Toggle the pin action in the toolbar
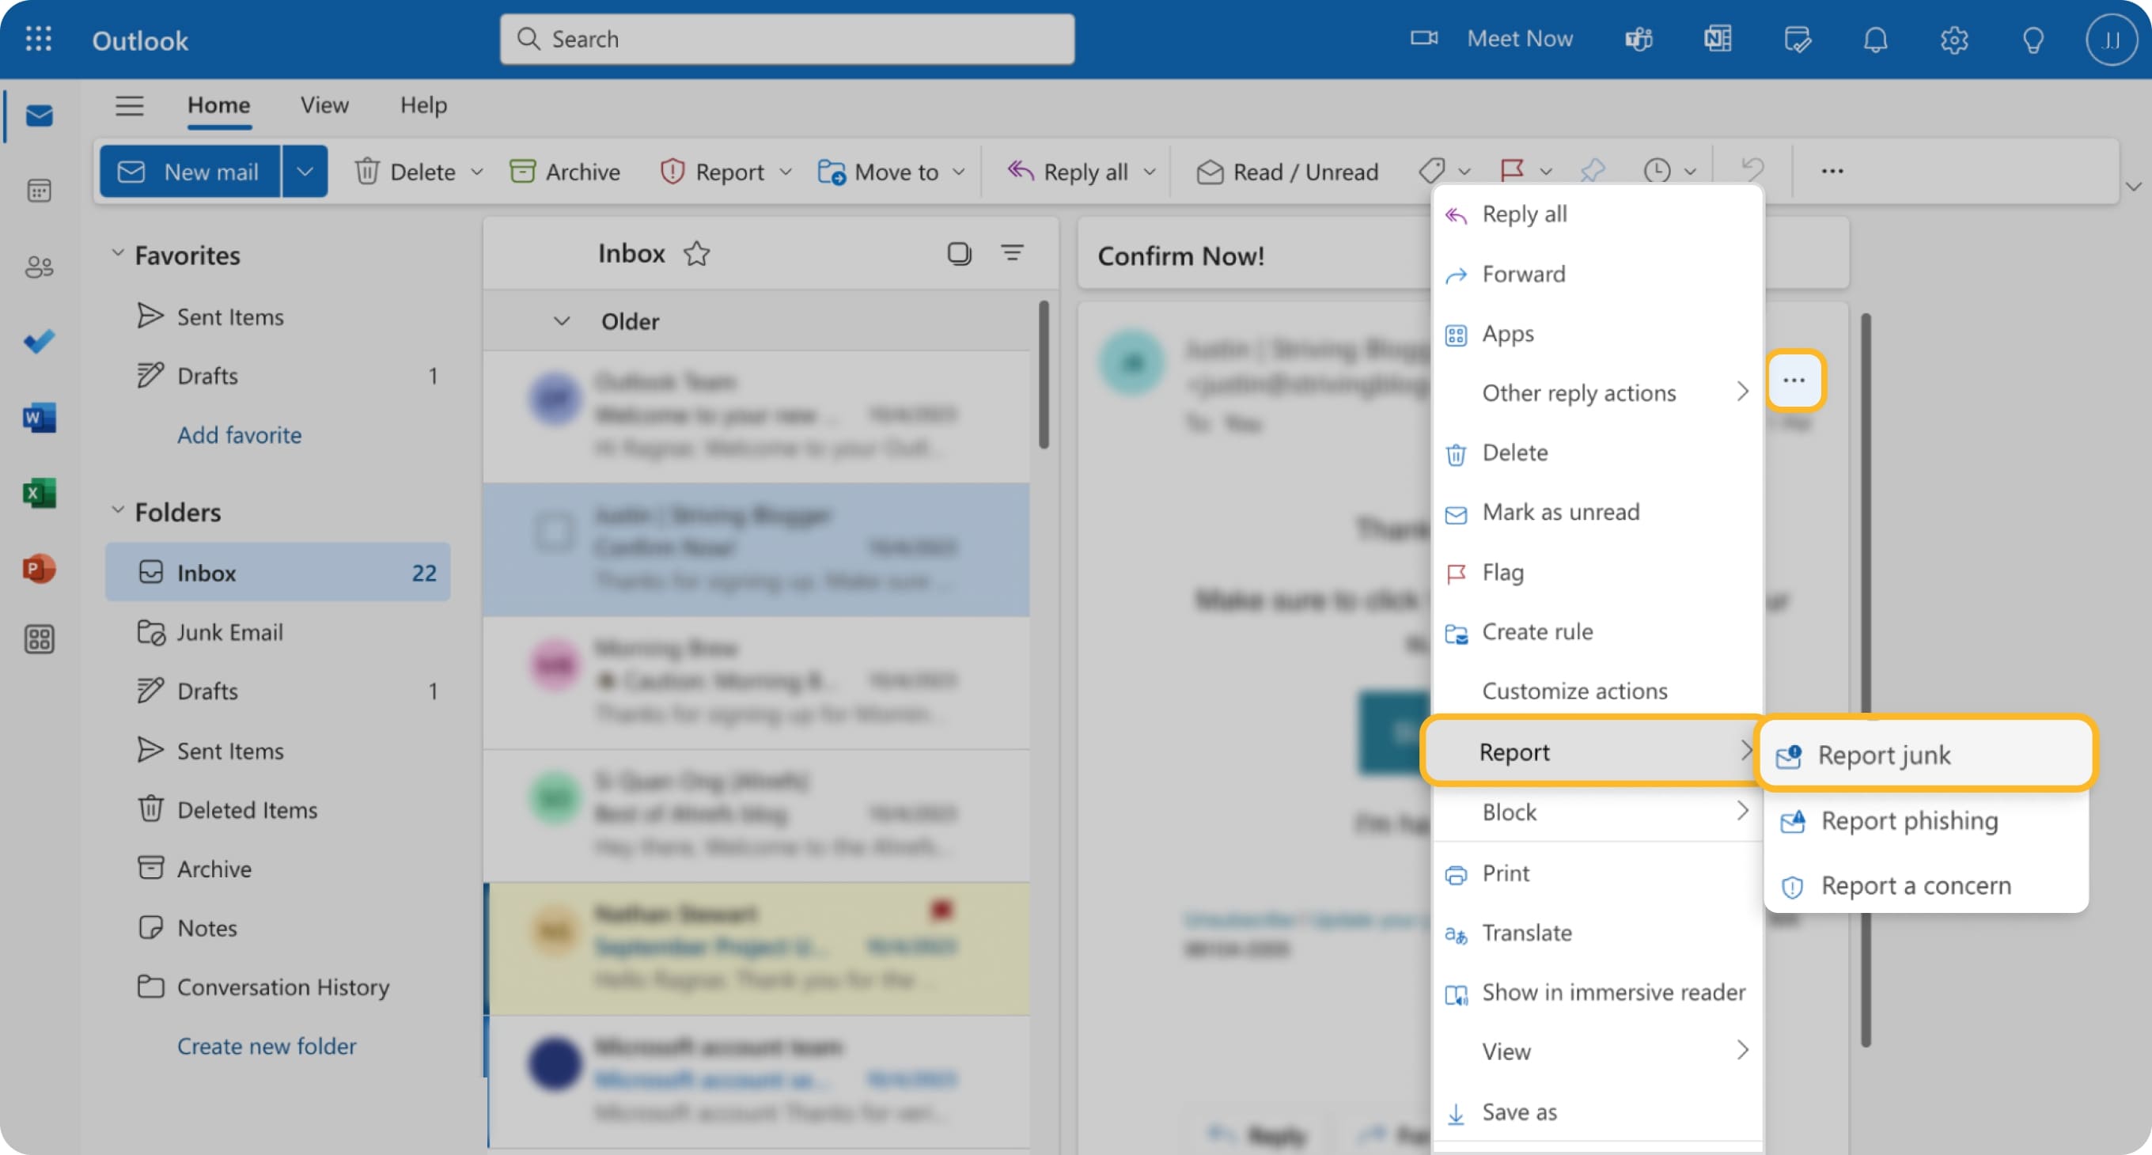Viewport: 2152px width, 1155px height. coord(1593,171)
